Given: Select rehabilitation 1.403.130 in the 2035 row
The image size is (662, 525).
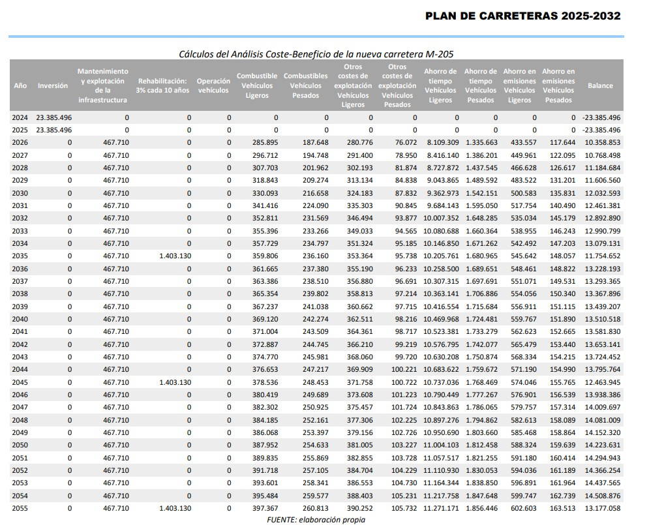Looking at the screenshot, I should tap(175, 256).
